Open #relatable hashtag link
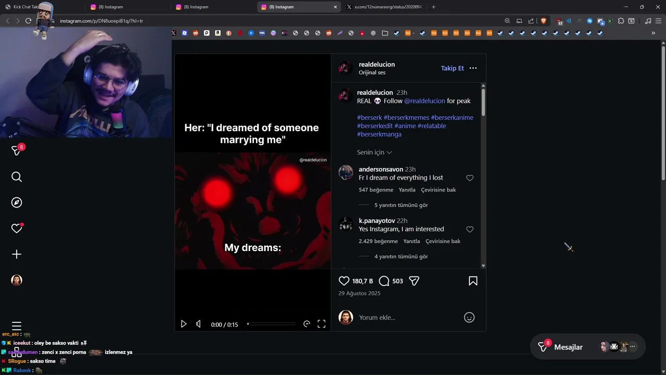 tap(431, 126)
